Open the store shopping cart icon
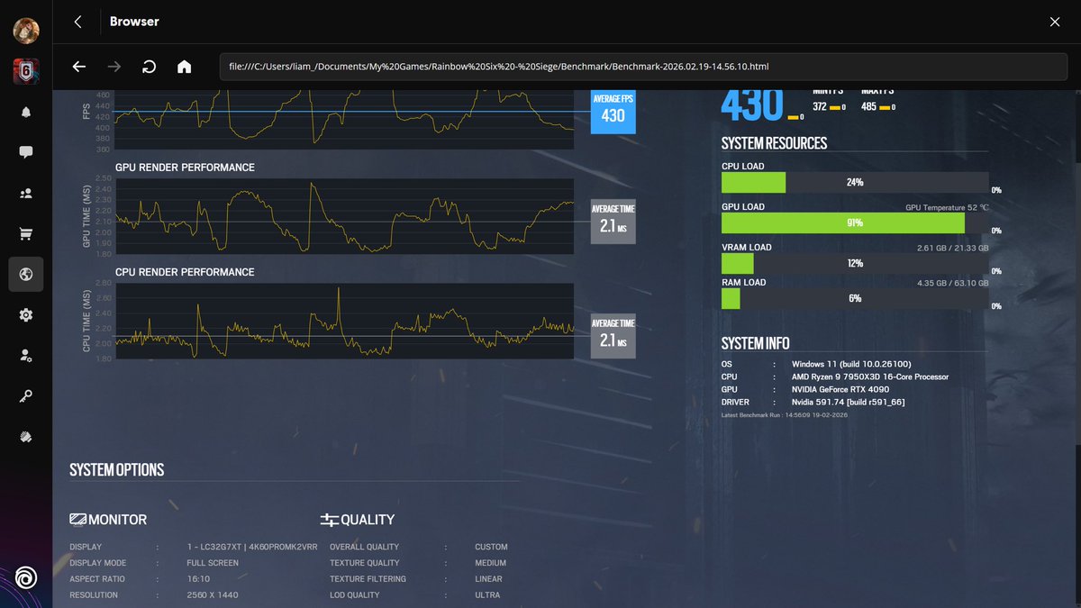The height and width of the screenshot is (608, 1081). pyautogui.click(x=25, y=234)
